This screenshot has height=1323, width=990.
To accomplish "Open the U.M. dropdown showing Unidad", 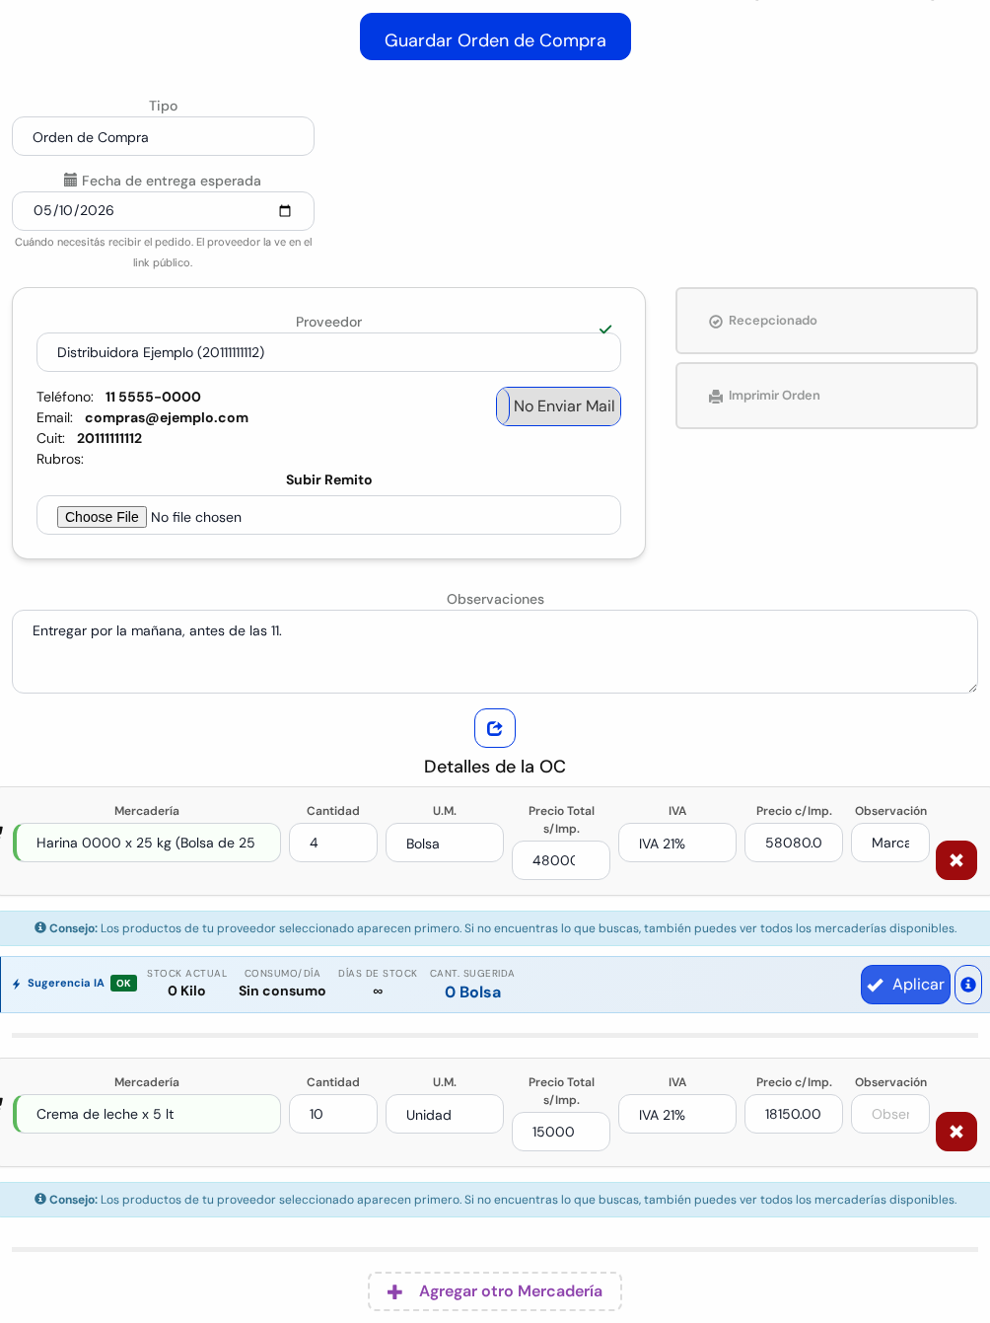I will coord(445,1114).
